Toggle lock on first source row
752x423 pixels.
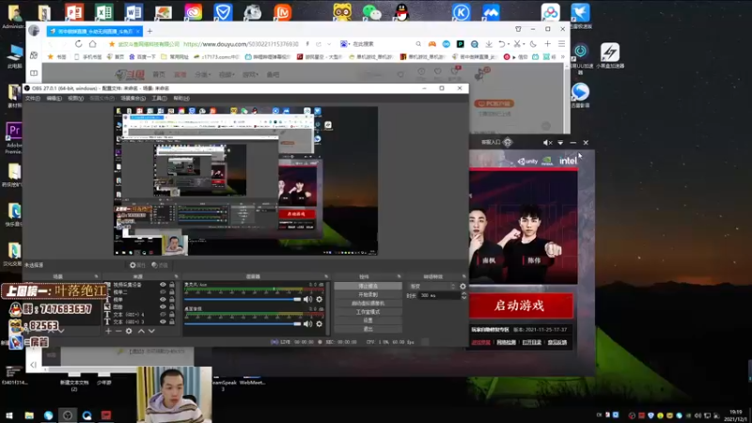coord(172,285)
